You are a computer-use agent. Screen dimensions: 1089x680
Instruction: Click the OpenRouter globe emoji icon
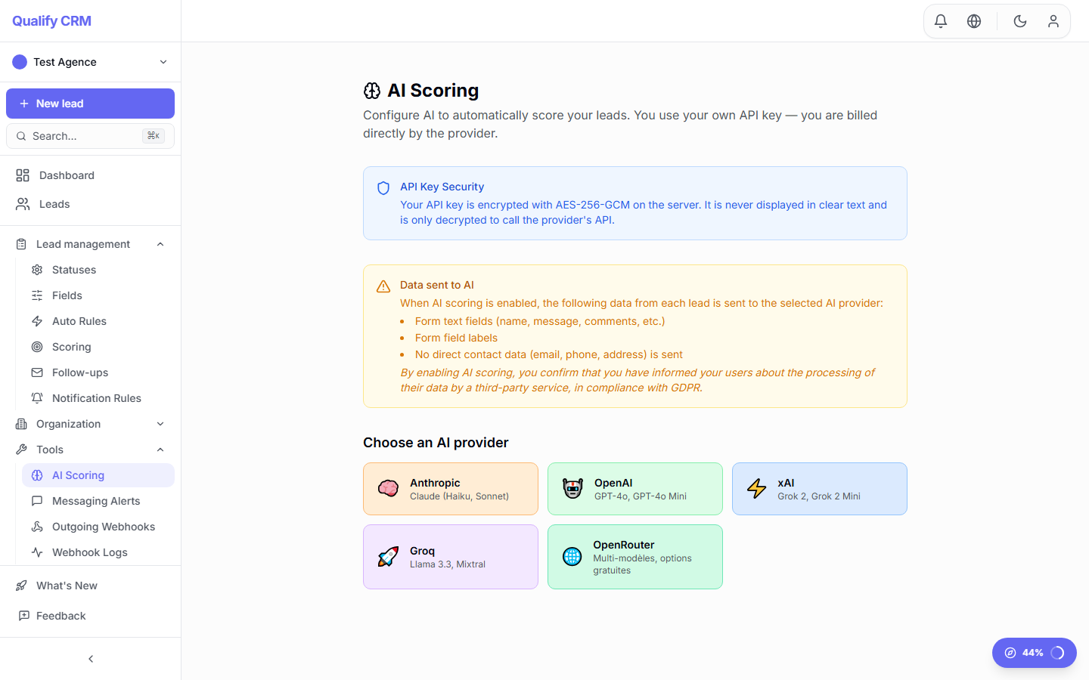572,557
